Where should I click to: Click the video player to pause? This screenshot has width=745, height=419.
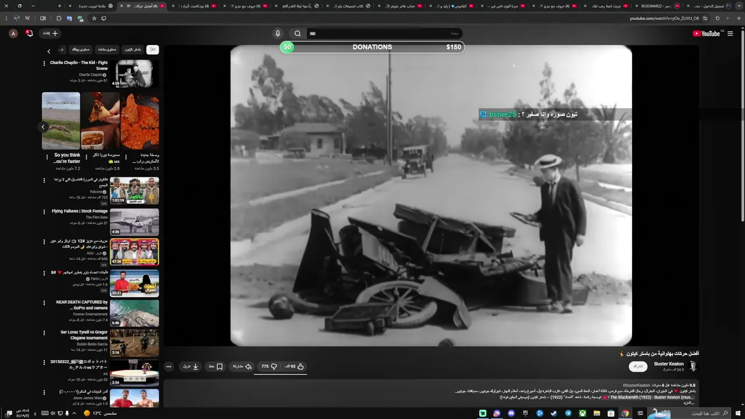click(x=431, y=196)
